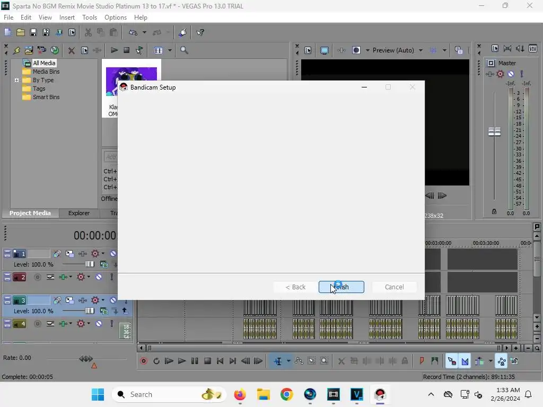
Task: Click Cancel in the Bandicam Setup dialog
Action: [x=394, y=287]
